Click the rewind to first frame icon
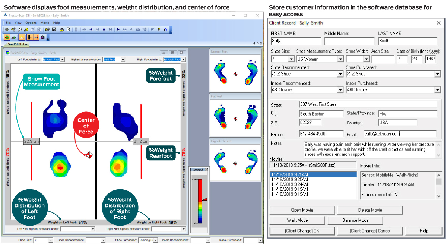The width and height of the screenshot is (447, 246). click(97, 29)
